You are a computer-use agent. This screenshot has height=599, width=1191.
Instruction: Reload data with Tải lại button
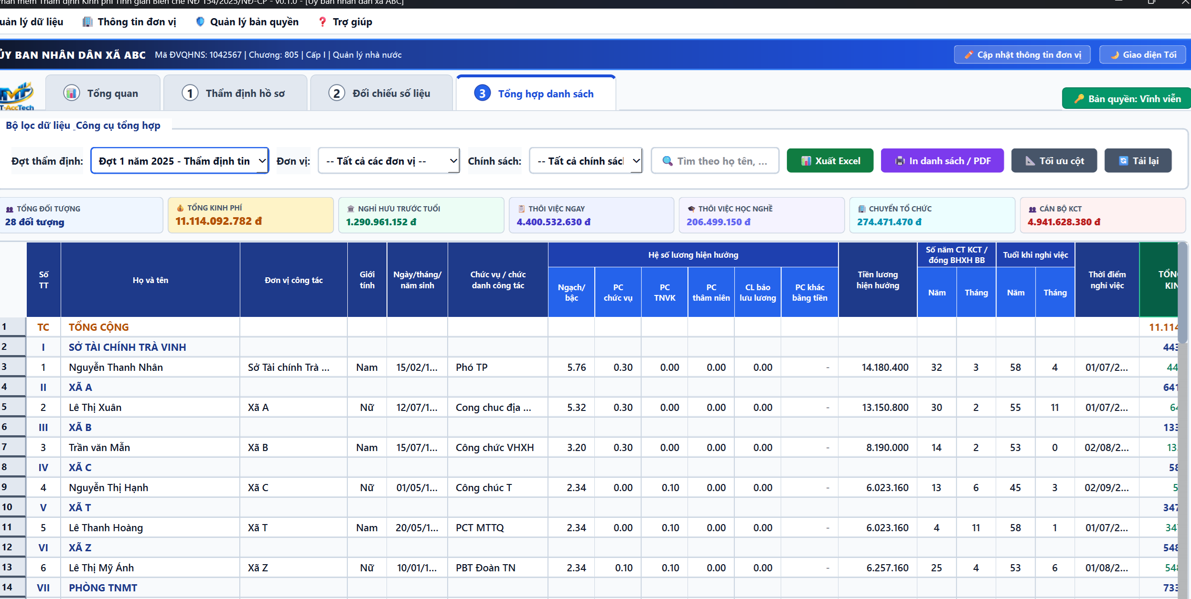[1138, 161]
